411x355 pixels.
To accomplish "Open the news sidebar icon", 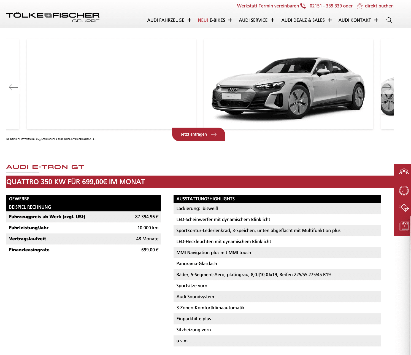I will pos(404,226).
